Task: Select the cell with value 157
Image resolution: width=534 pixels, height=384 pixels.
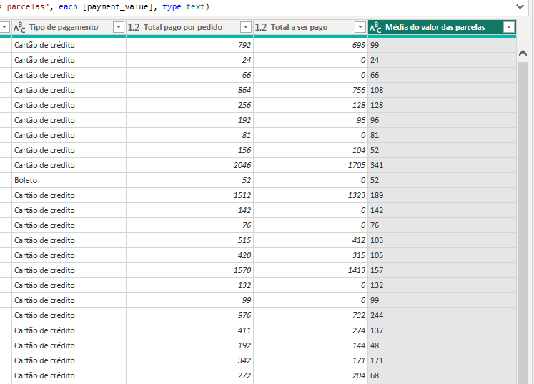Action: click(442, 270)
